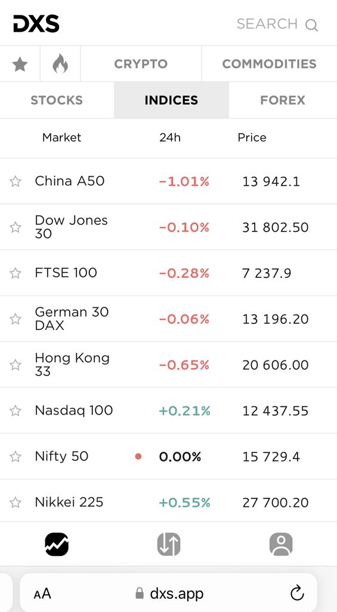This screenshot has height=612, width=337.
Task: Open the trending flame tab
Action: click(x=60, y=64)
